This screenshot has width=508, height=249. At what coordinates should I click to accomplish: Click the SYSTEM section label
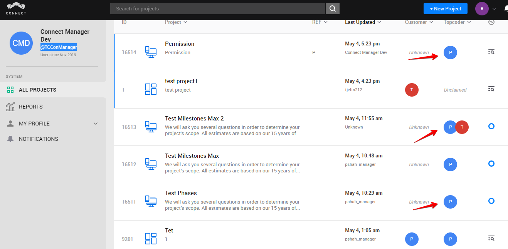coord(14,77)
